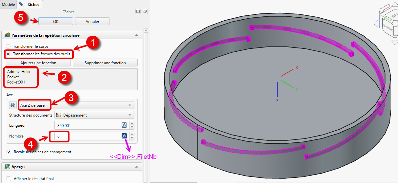Uncheck 'Recalculer en cas de changement'

click(x=9, y=152)
